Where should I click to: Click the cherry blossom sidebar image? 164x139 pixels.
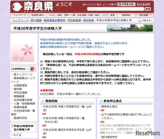pyautogui.click(x=23, y=52)
